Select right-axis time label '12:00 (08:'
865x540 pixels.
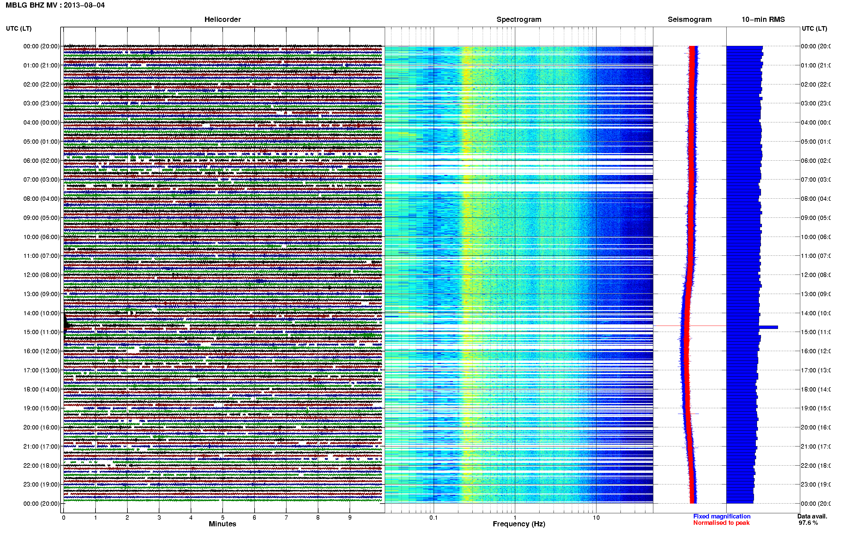816,275
